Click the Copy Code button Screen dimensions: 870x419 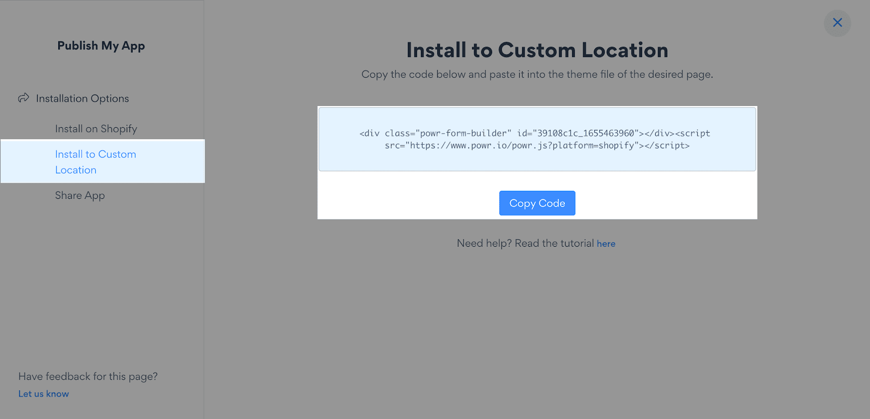click(537, 203)
